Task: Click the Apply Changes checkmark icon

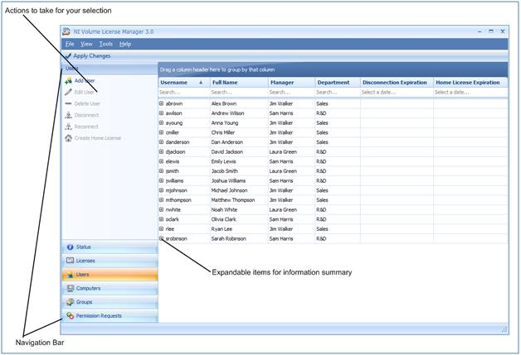Action: click(x=69, y=55)
